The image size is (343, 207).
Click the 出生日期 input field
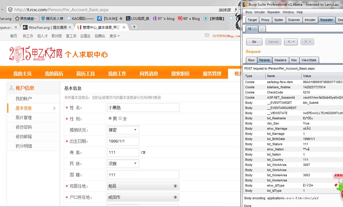tap(123, 141)
